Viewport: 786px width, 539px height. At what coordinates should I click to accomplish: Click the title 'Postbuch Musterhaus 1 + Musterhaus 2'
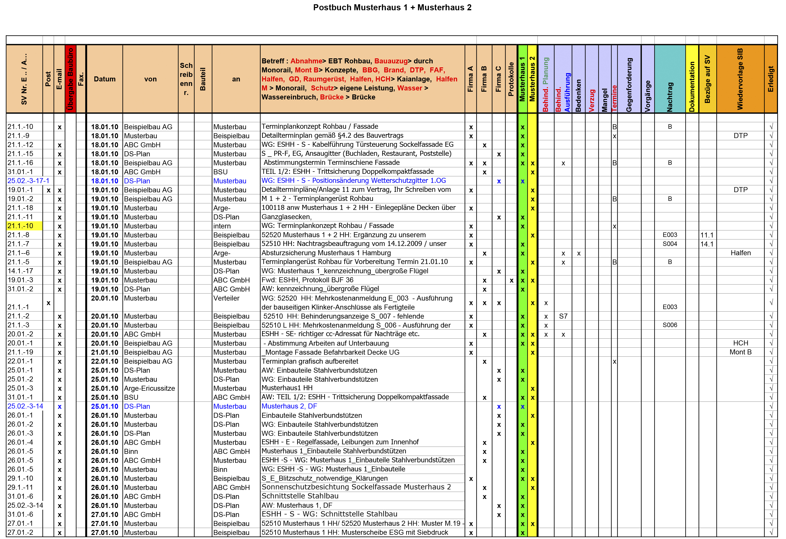[392, 8]
